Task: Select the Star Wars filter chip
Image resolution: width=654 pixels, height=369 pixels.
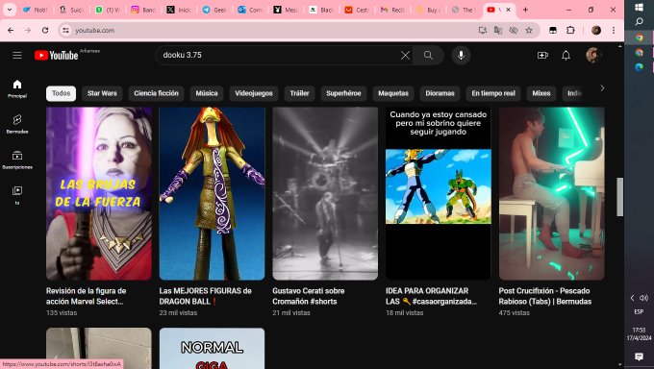Action: 102,93
